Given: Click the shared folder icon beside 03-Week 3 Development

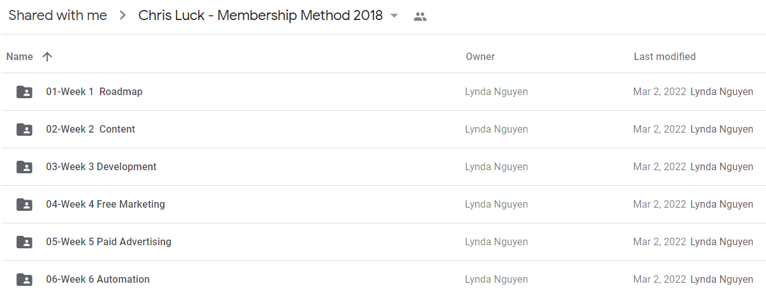Looking at the screenshot, I should [x=24, y=167].
